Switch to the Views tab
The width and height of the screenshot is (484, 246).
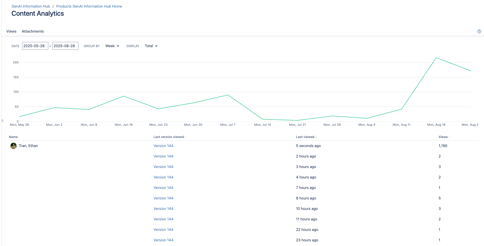(11, 31)
